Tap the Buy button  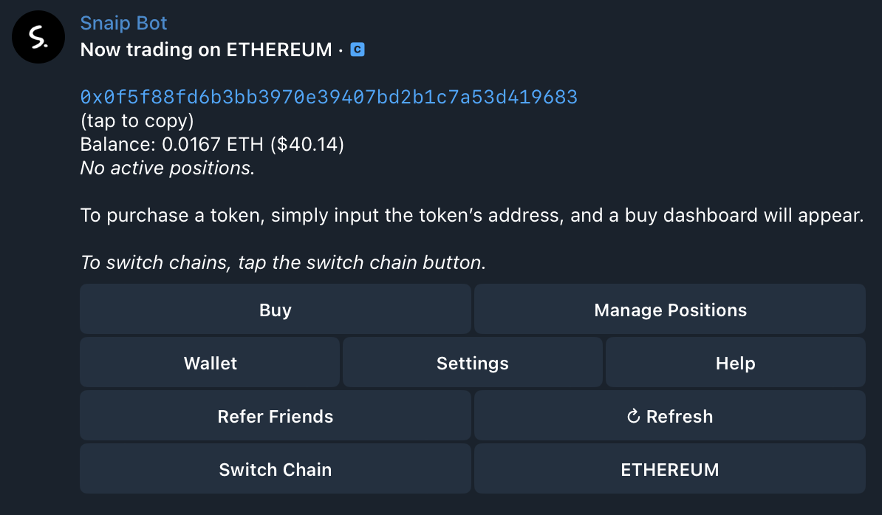[x=275, y=310]
